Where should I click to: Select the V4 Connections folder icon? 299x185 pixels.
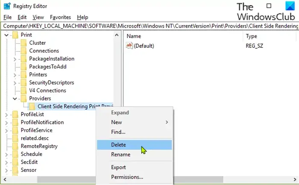(x=23, y=91)
